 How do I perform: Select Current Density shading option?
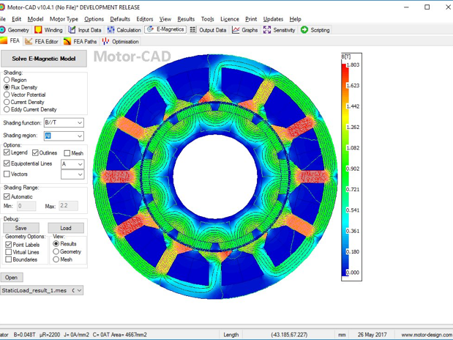click(x=7, y=102)
